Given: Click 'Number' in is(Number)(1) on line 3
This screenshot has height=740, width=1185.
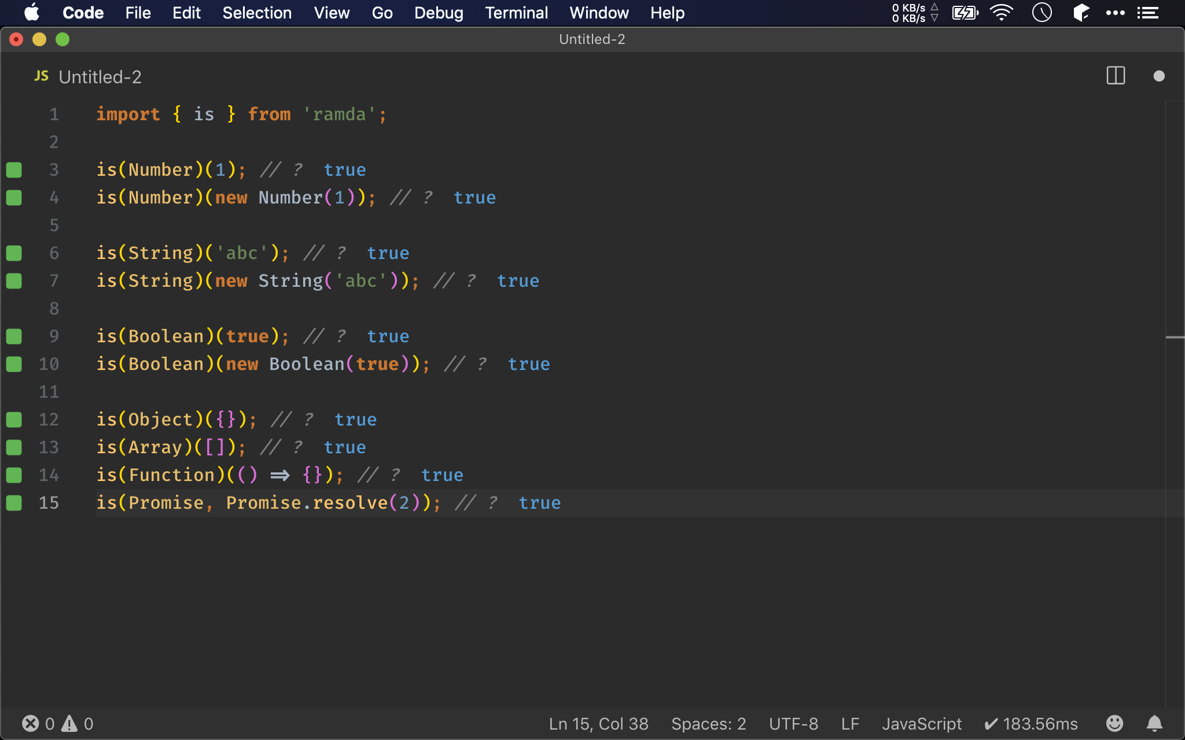Looking at the screenshot, I should tap(161, 170).
